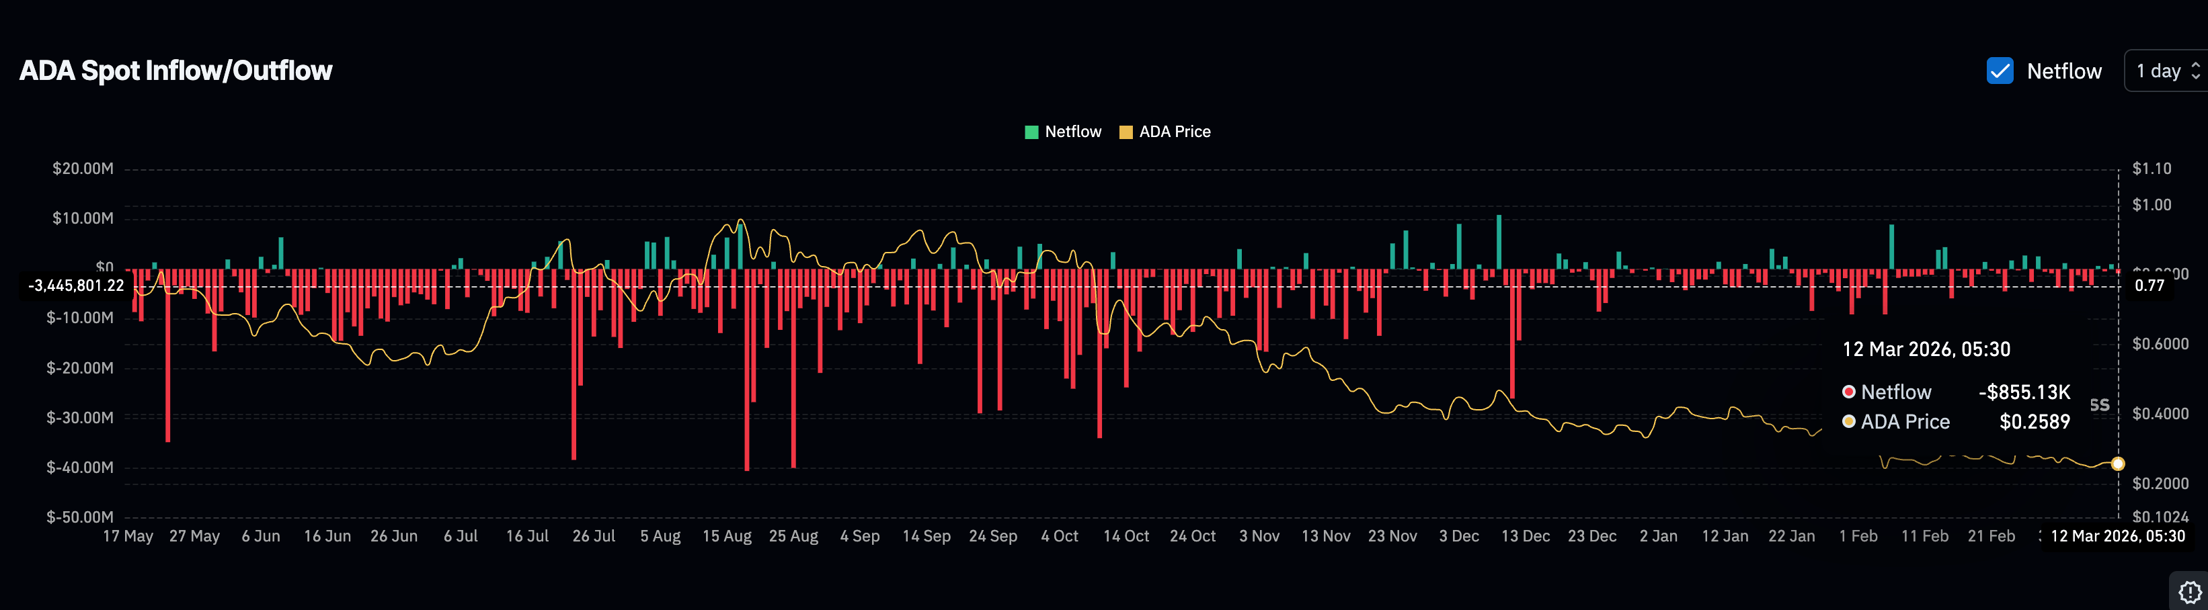This screenshot has height=610, width=2208.
Task: Click the 16 Jun date label
Action: coord(327,536)
